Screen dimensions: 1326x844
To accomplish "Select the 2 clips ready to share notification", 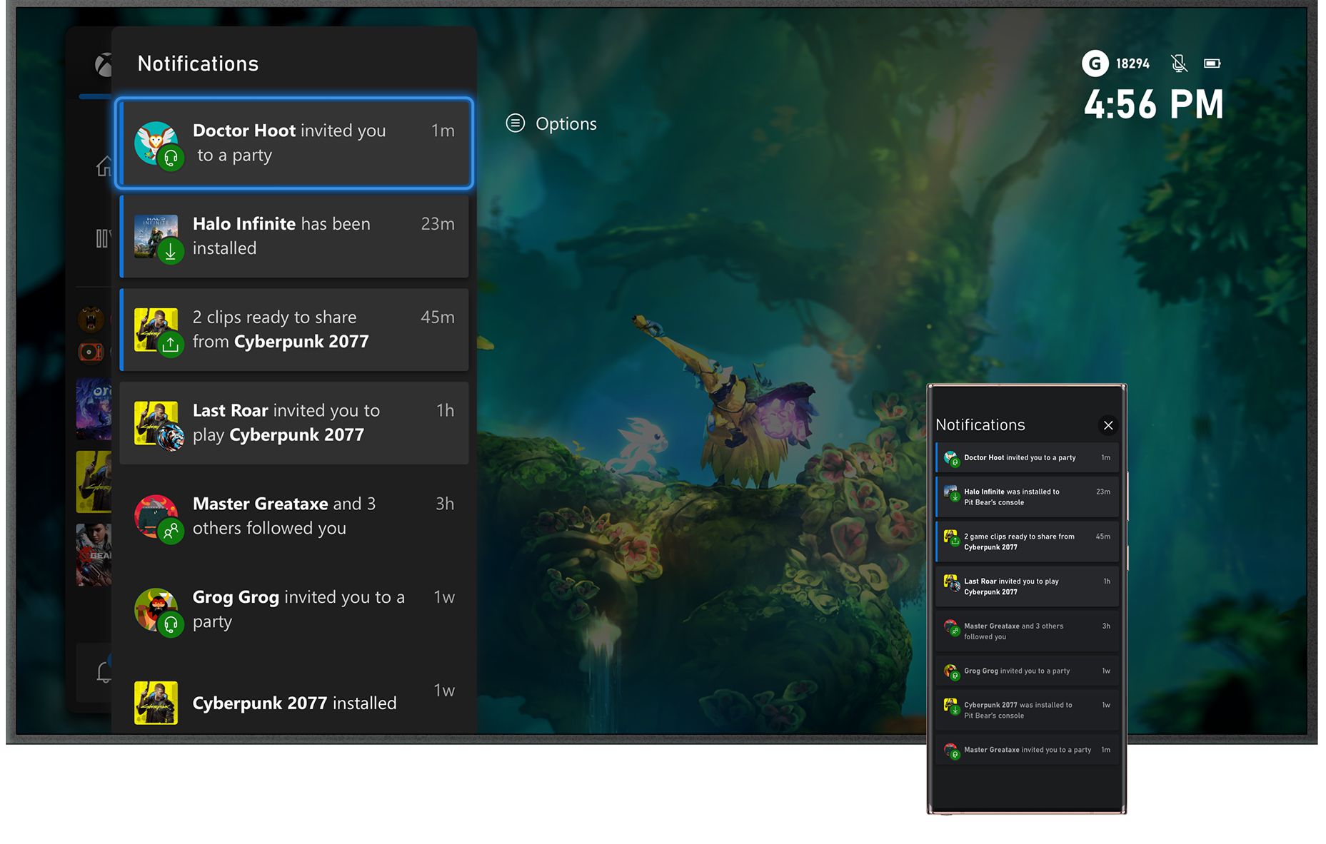I will click(294, 330).
